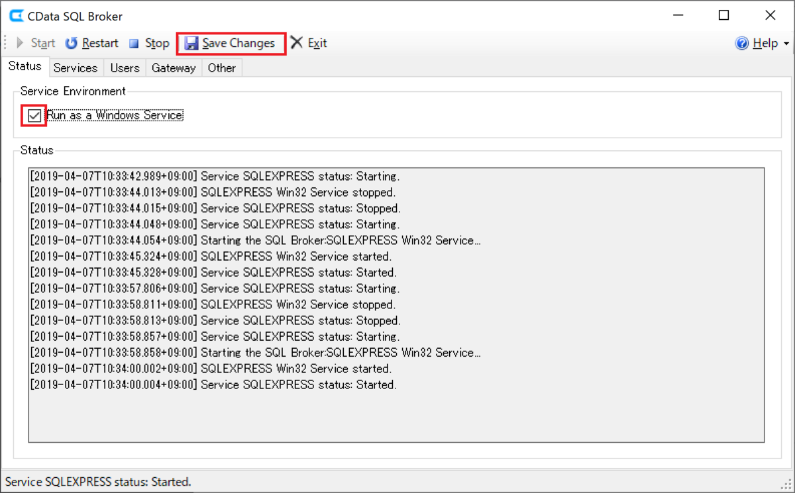Select the Other tab
The image size is (795, 493).
pyautogui.click(x=221, y=67)
